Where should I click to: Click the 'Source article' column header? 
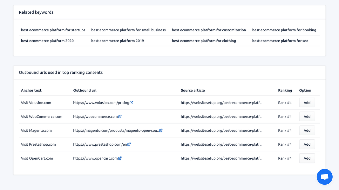(x=193, y=90)
